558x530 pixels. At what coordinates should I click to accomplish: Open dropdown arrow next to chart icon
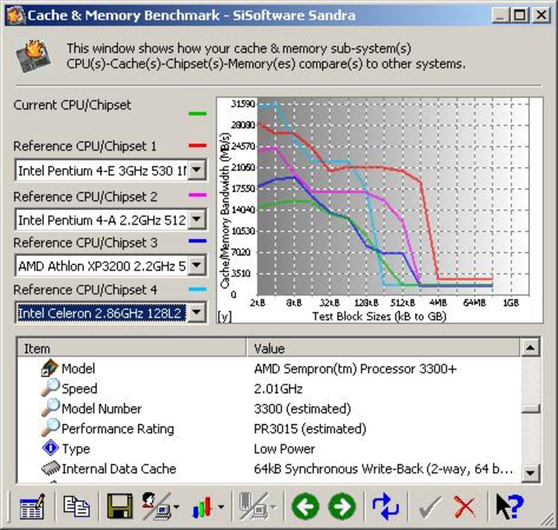click(221, 507)
